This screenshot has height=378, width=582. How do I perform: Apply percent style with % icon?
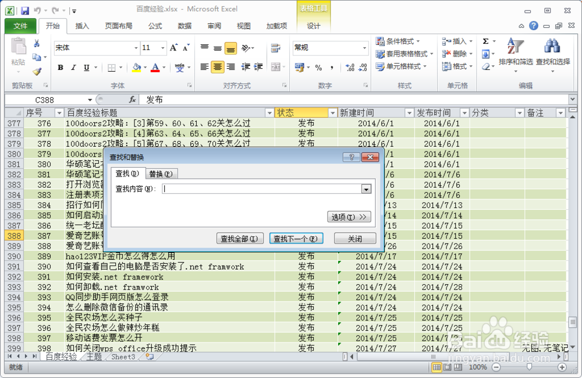tap(318, 67)
